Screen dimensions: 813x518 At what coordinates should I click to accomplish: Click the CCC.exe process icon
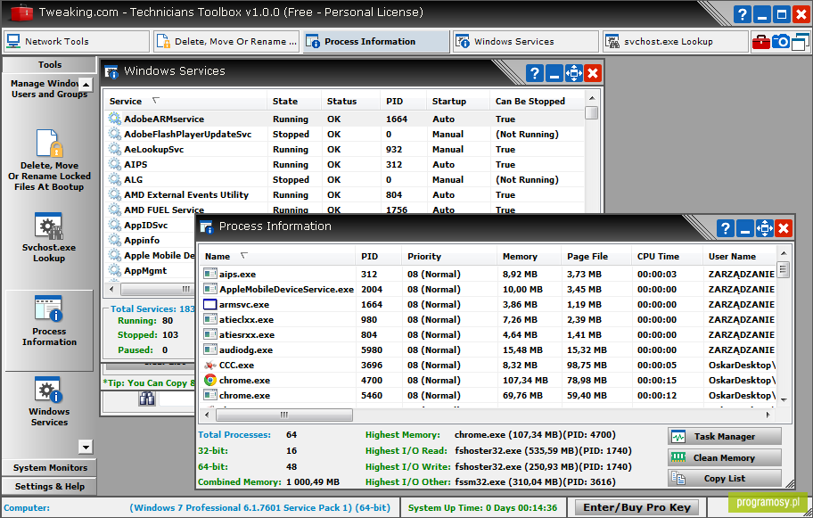click(x=210, y=365)
